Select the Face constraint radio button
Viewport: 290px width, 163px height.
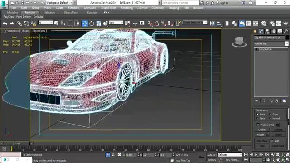point(257,118)
